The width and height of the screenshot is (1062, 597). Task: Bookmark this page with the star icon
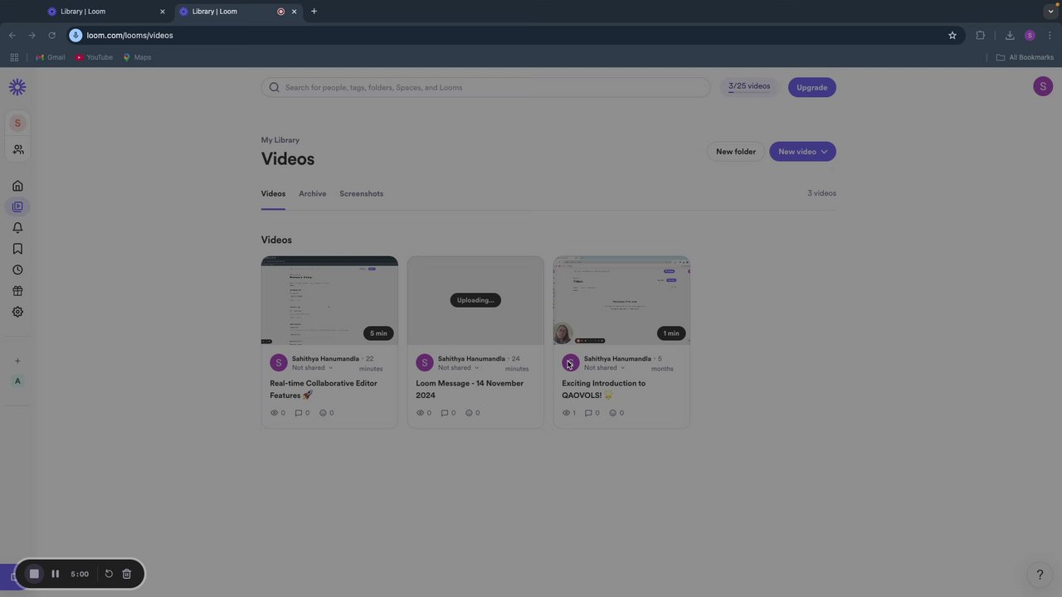[x=952, y=35]
